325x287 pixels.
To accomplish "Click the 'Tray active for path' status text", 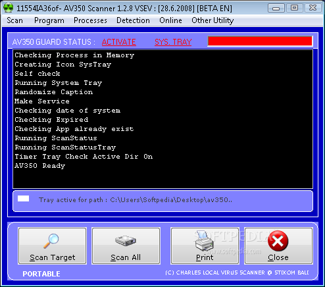I will point(136,200).
